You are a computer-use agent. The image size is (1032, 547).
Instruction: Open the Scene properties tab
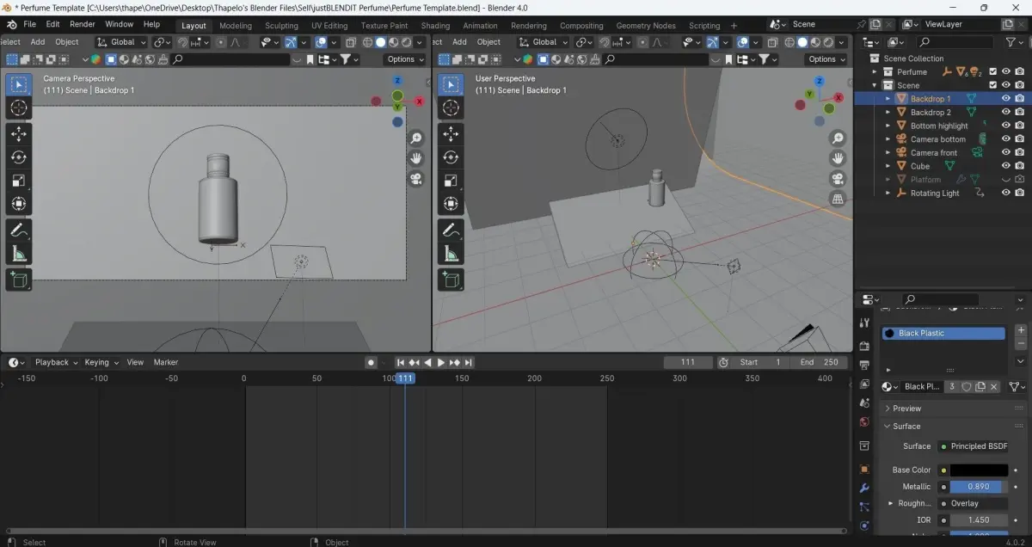point(864,403)
